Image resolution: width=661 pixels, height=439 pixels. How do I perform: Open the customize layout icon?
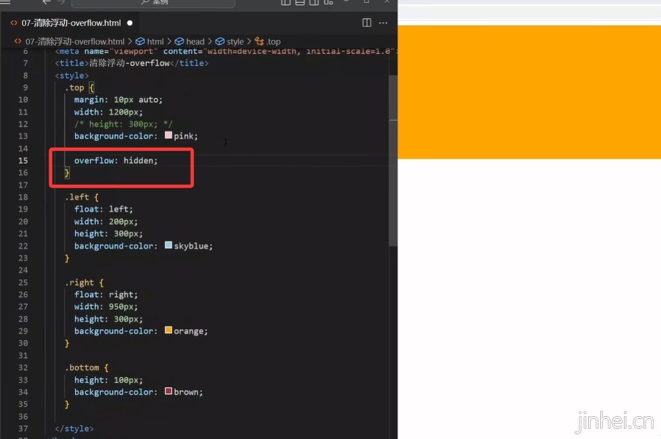328,1
